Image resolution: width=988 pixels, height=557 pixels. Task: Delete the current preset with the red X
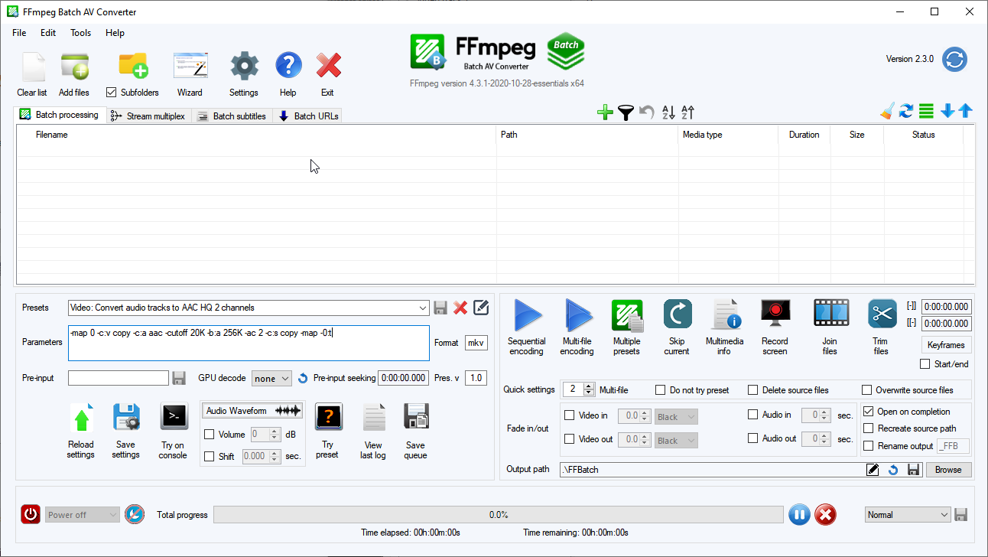click(x=460, y=308)
